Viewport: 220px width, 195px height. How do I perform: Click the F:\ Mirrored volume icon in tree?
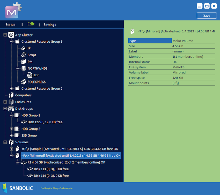(17, 156)
